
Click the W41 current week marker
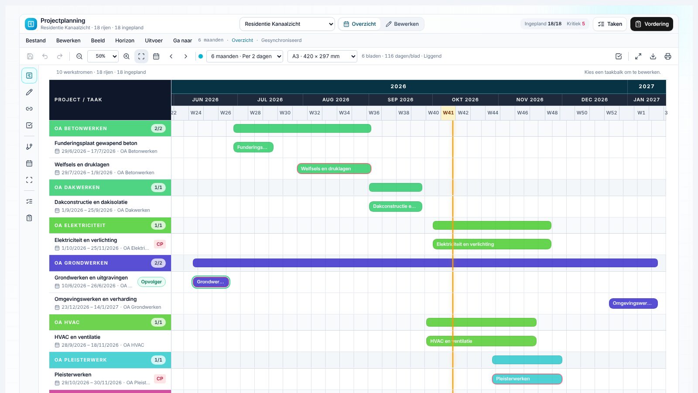448,113
